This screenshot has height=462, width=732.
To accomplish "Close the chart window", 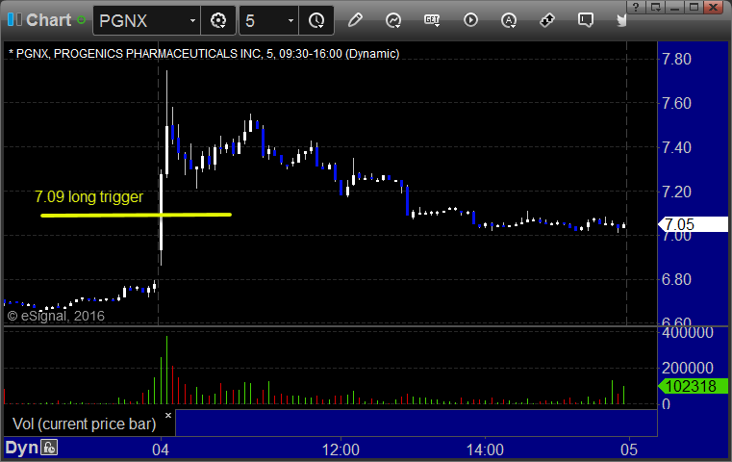I will 714,7.
